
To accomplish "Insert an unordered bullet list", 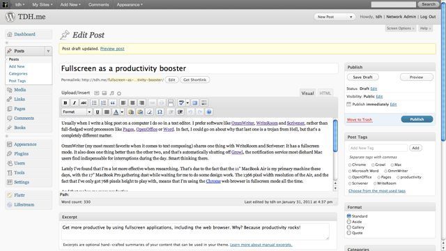I will [94, 102].
